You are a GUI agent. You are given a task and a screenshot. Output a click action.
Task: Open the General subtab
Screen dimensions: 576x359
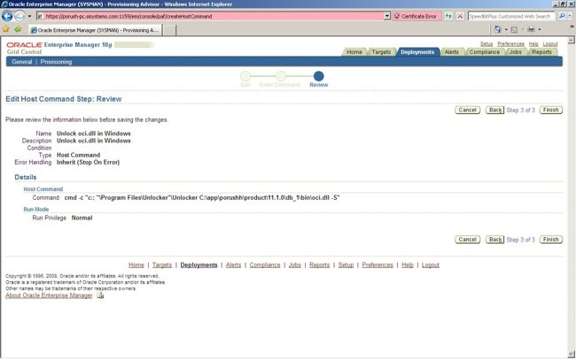[21, 62]
